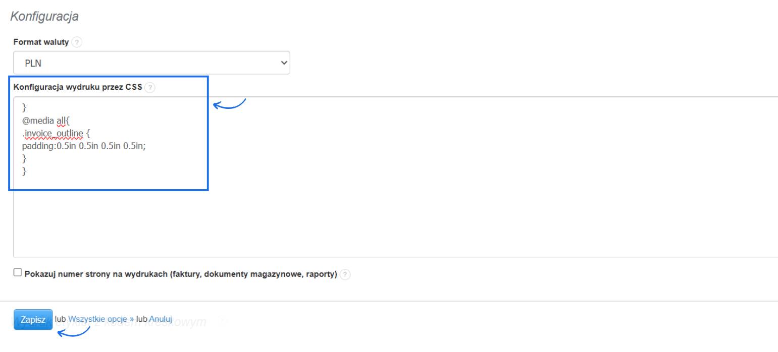Image resolution: width=778 pixels, height=352 pixels.
Task: Click the 'Format waluty' field label
Action: [41, 42]
